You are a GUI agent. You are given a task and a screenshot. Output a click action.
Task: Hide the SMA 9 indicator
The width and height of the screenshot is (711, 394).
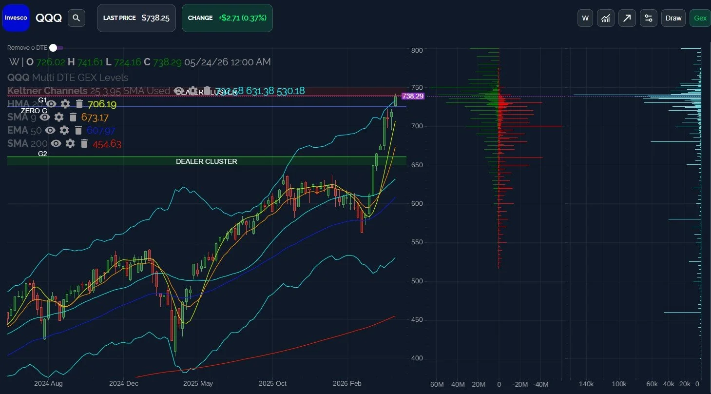[44, 117]
